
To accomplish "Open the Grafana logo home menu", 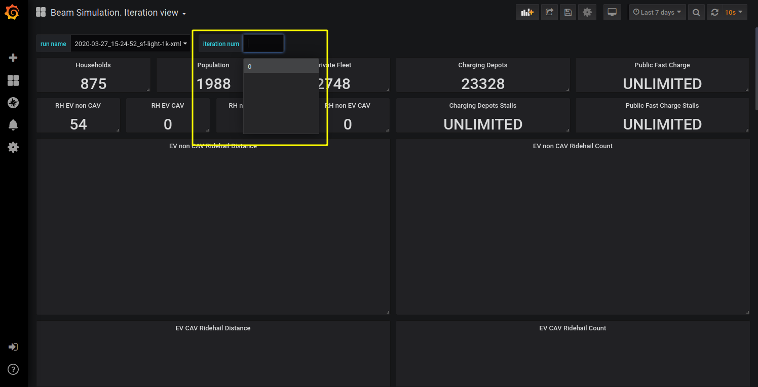I will (13, 12).
